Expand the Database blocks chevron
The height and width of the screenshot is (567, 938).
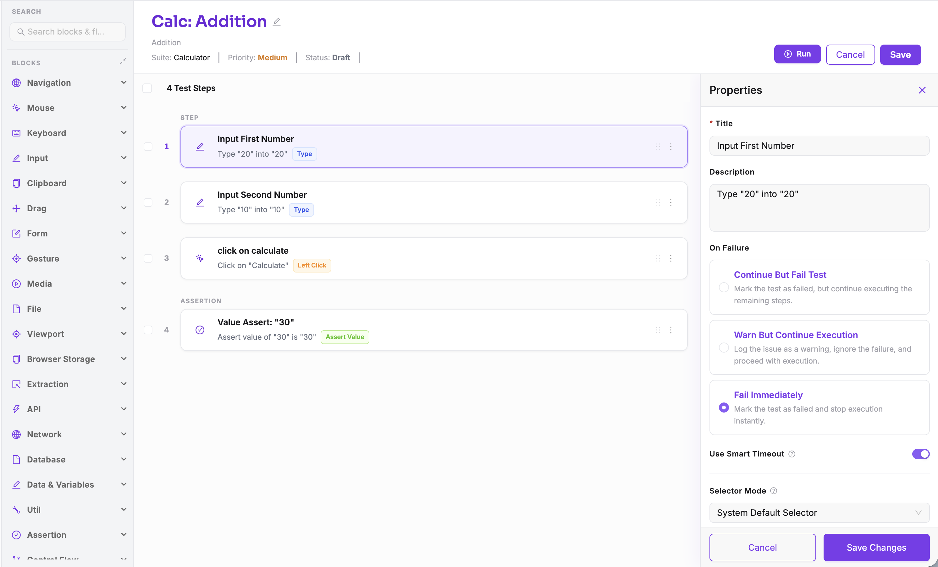coord(124,459)
